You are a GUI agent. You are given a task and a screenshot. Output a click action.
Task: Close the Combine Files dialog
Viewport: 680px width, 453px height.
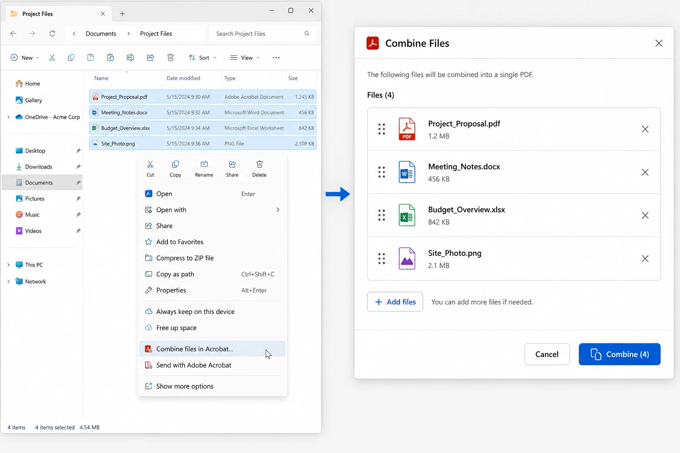[x=659, y=43]
